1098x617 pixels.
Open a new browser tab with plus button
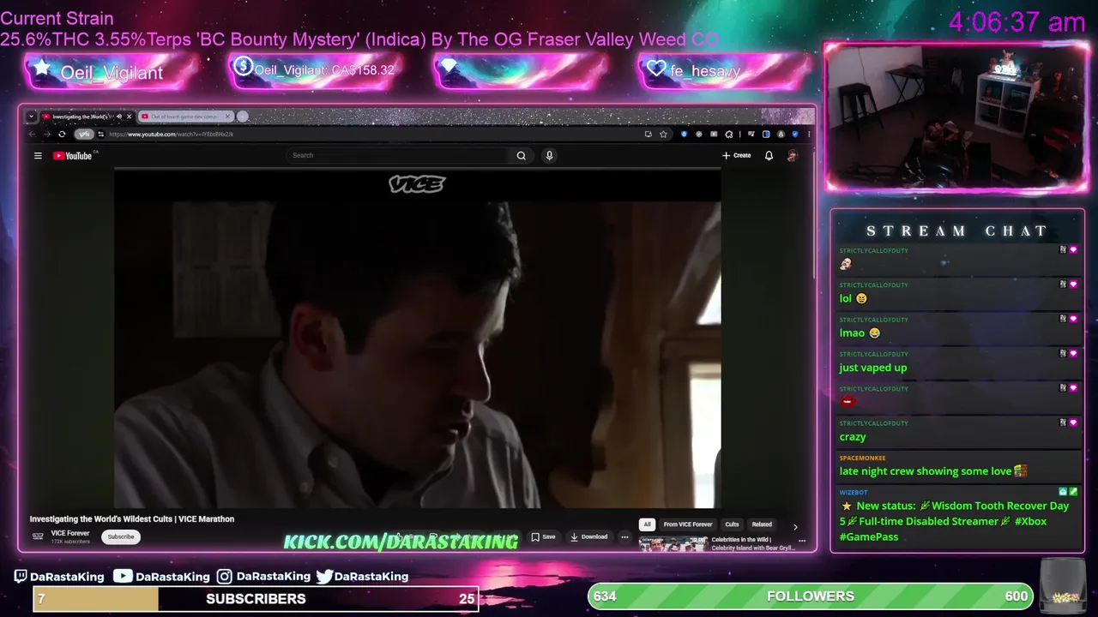pos(243,116)
